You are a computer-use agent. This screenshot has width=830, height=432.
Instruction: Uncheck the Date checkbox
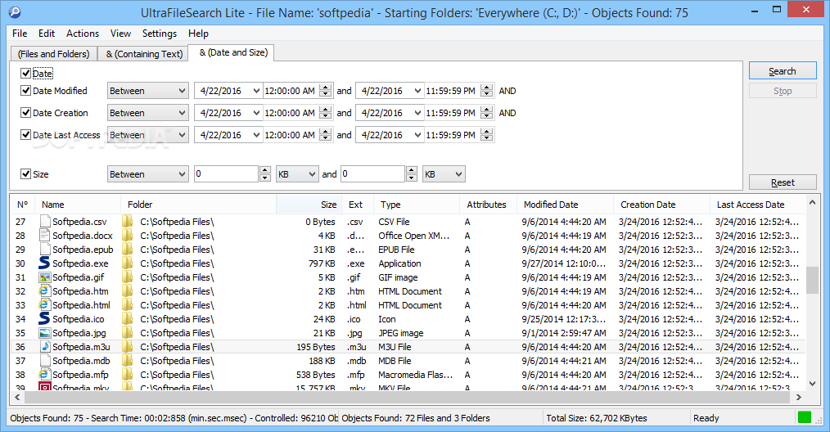pyautogui.click(x=25, y=73)
